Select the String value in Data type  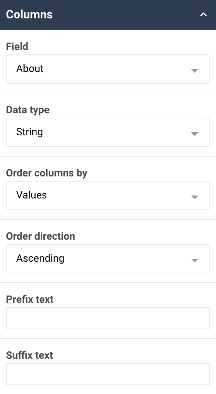(29, 132)
